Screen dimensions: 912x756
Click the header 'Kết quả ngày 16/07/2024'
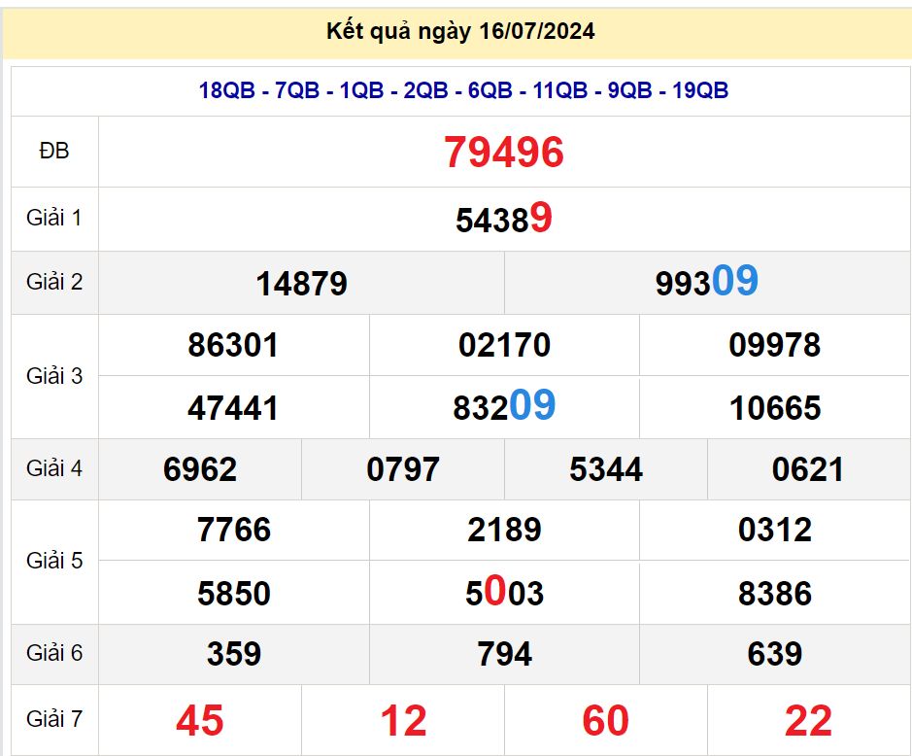pos(460,32)
